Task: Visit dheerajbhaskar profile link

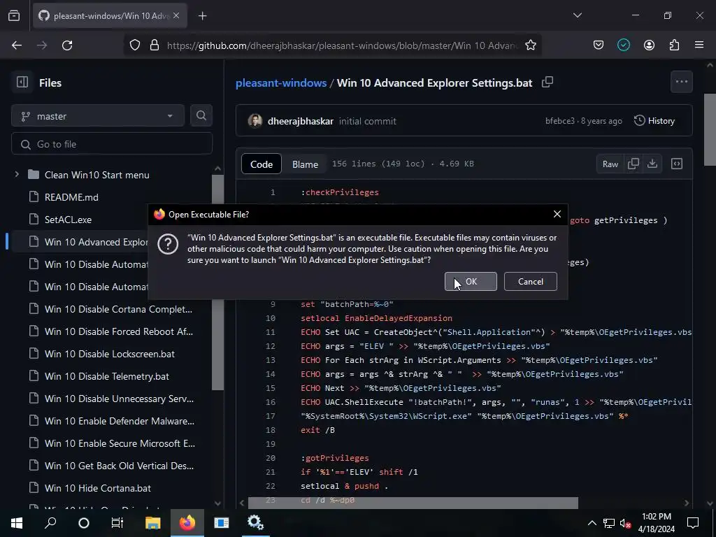Action: pyautogui.click(x=300, y=121)
